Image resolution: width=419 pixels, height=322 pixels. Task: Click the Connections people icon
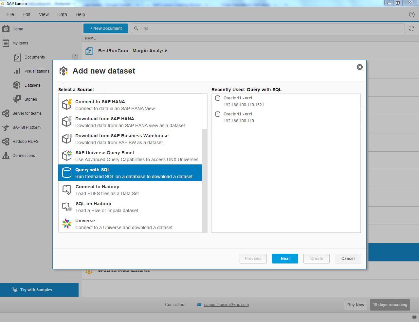point(6,155)
